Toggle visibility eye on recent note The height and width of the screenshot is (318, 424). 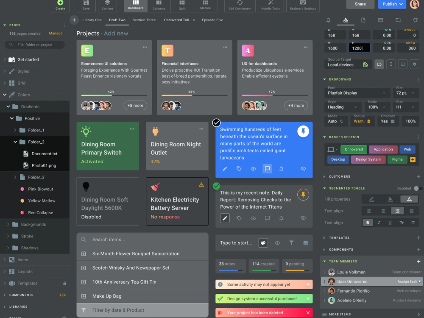coord(253,218)
